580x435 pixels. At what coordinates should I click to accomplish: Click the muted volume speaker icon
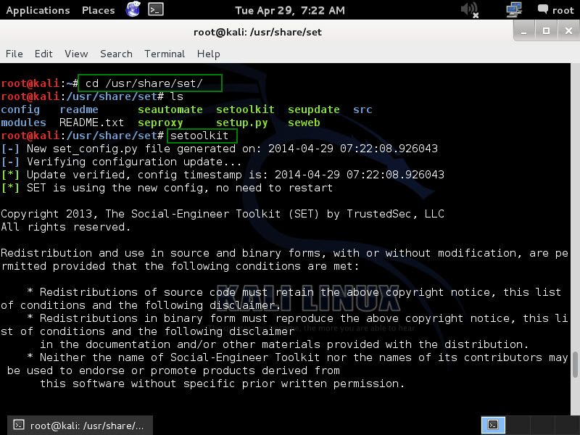470,9
